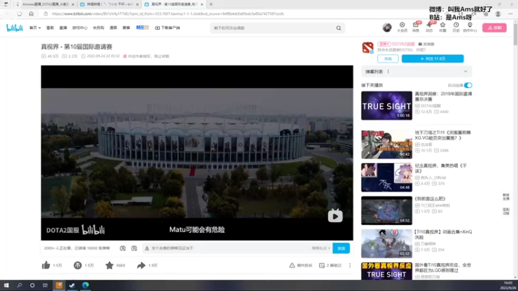518x291 pixels.
Task: Open 【TI10真视界】动画合集 thumbnail
Action: [387, 244]
